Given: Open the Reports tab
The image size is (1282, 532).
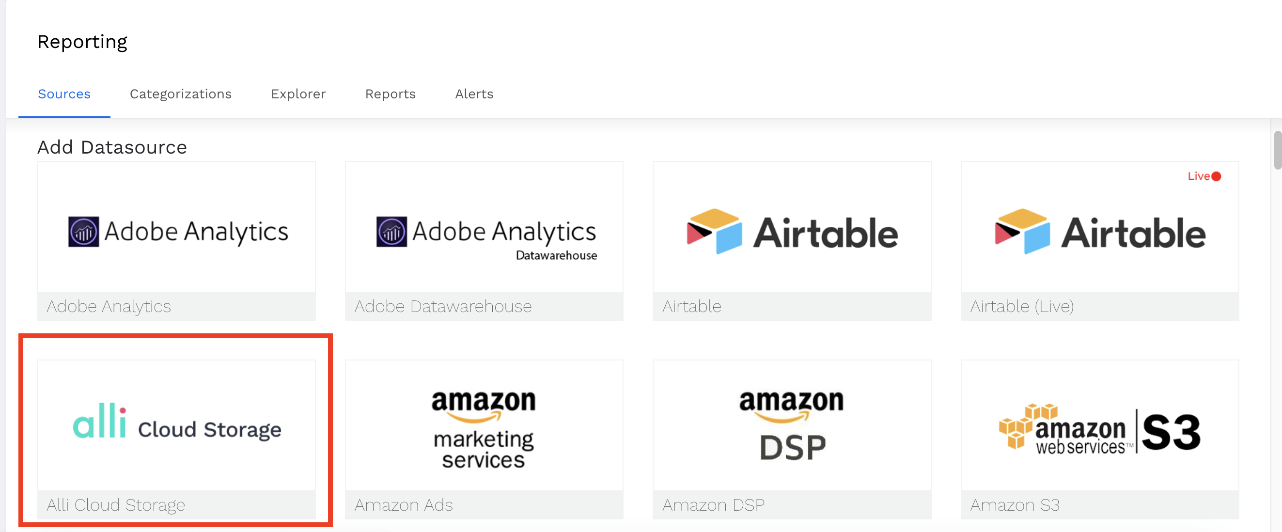Looking at the screenshot, I should (x=390, y=94).
